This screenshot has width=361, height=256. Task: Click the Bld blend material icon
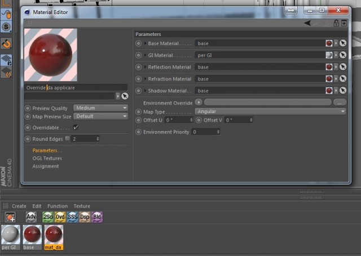pyautogui.click(x=97, y=217)
